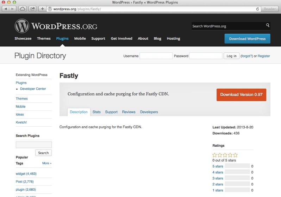Click the More » tags link
This screenshot has height=197, width=281.
pos(47,163)
